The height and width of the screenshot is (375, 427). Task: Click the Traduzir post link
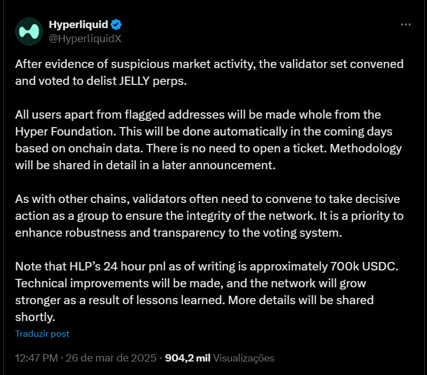pos(42,334)
